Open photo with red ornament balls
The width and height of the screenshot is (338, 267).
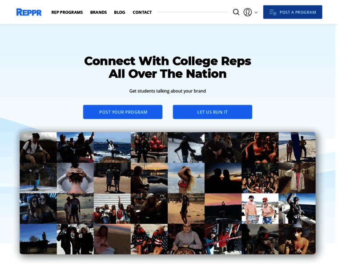pyautogui.click(x=149, y=148)
